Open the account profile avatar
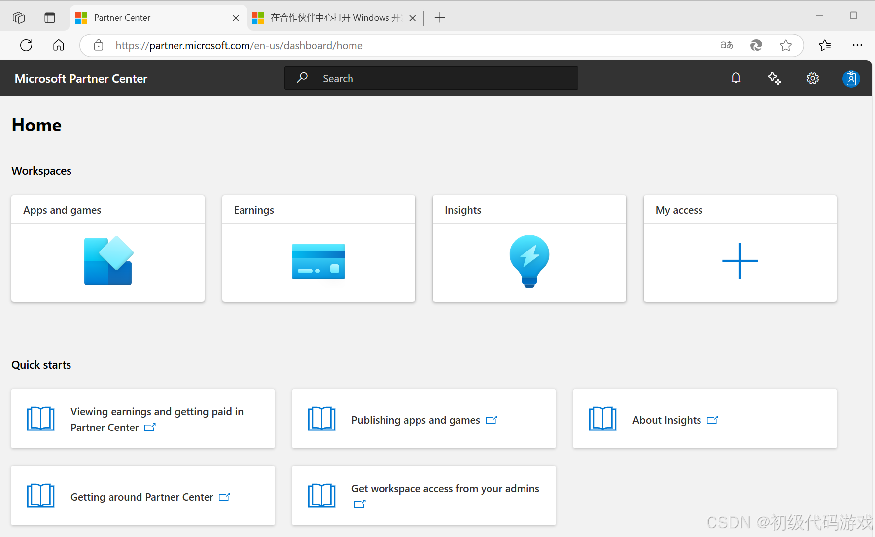875x537 pixels. [851, 78]
